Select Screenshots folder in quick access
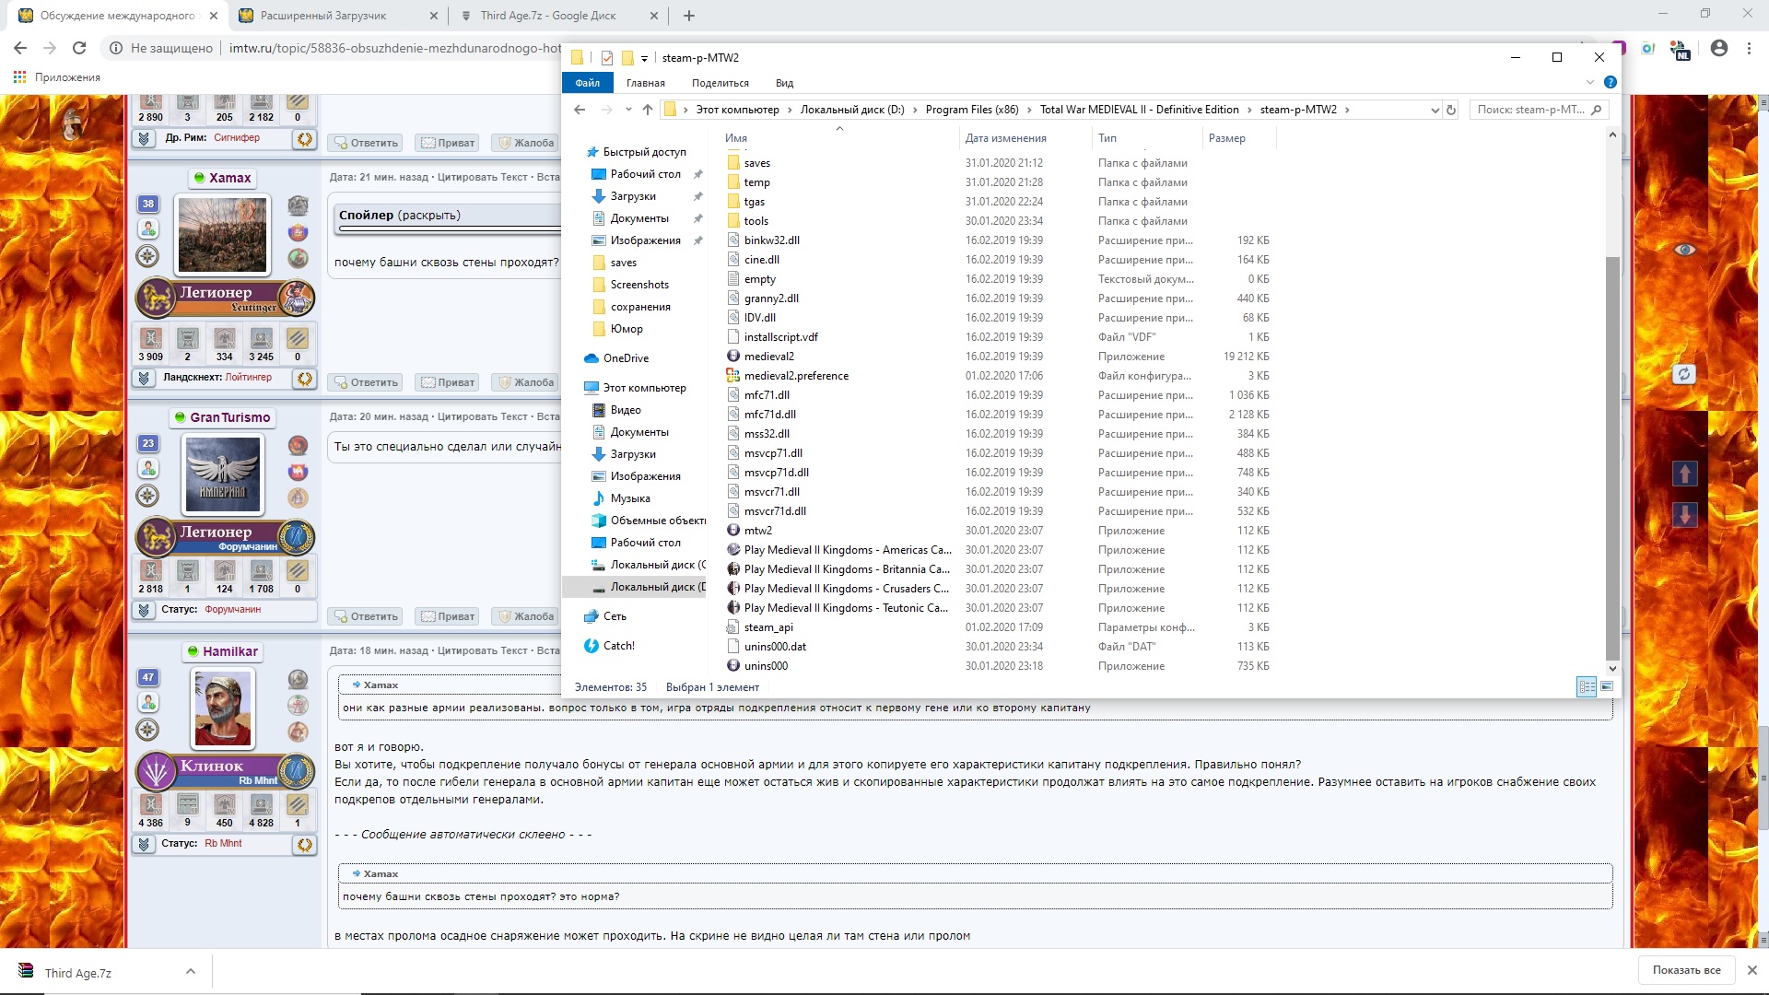1769x995 pixels. tap(639, 285)
